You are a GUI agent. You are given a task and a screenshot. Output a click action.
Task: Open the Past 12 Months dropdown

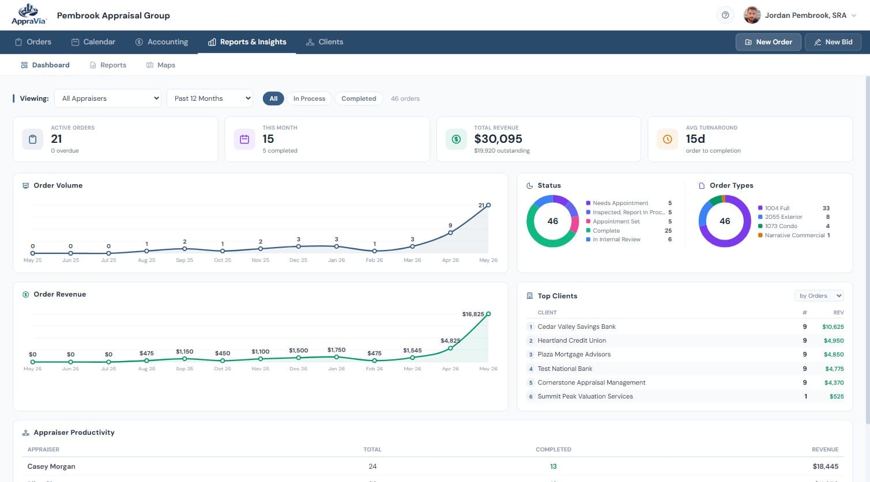210,98
